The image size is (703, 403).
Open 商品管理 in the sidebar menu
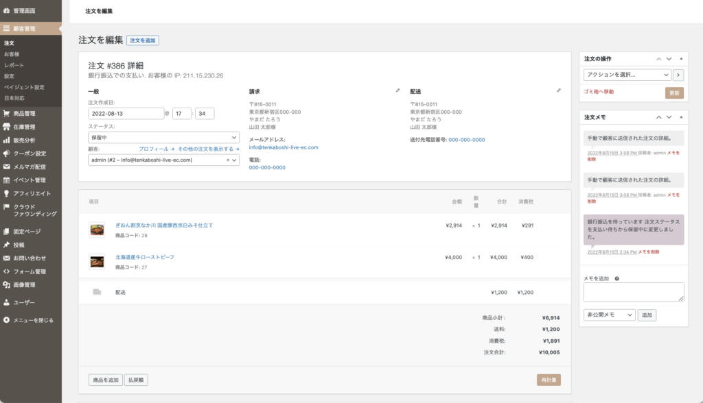click(24, 114)
